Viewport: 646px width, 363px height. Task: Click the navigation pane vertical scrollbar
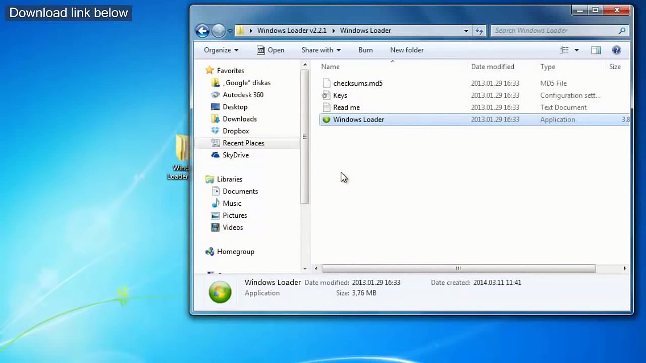[304, 137]
